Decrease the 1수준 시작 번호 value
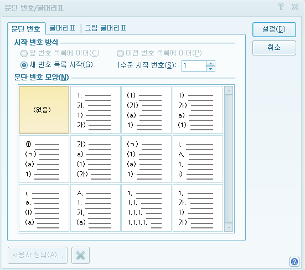The width and height of the screenshot is (305, 270). click(211, 69)
